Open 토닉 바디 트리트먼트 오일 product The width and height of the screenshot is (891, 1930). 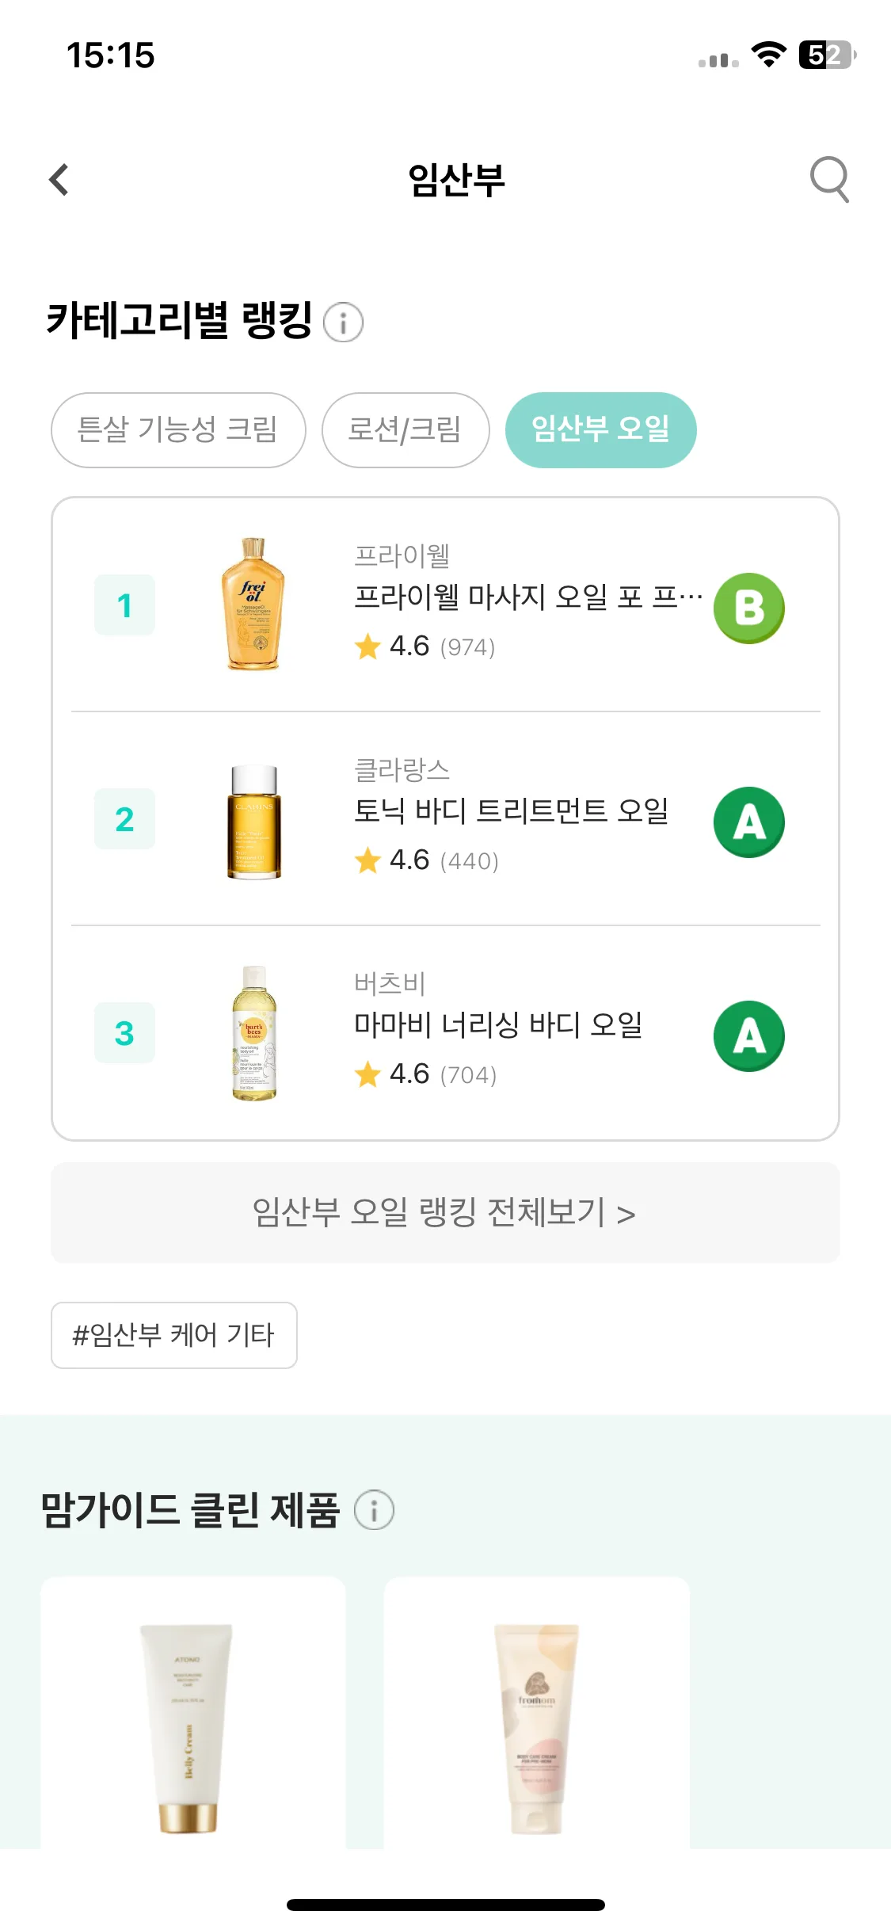[512, 811]
